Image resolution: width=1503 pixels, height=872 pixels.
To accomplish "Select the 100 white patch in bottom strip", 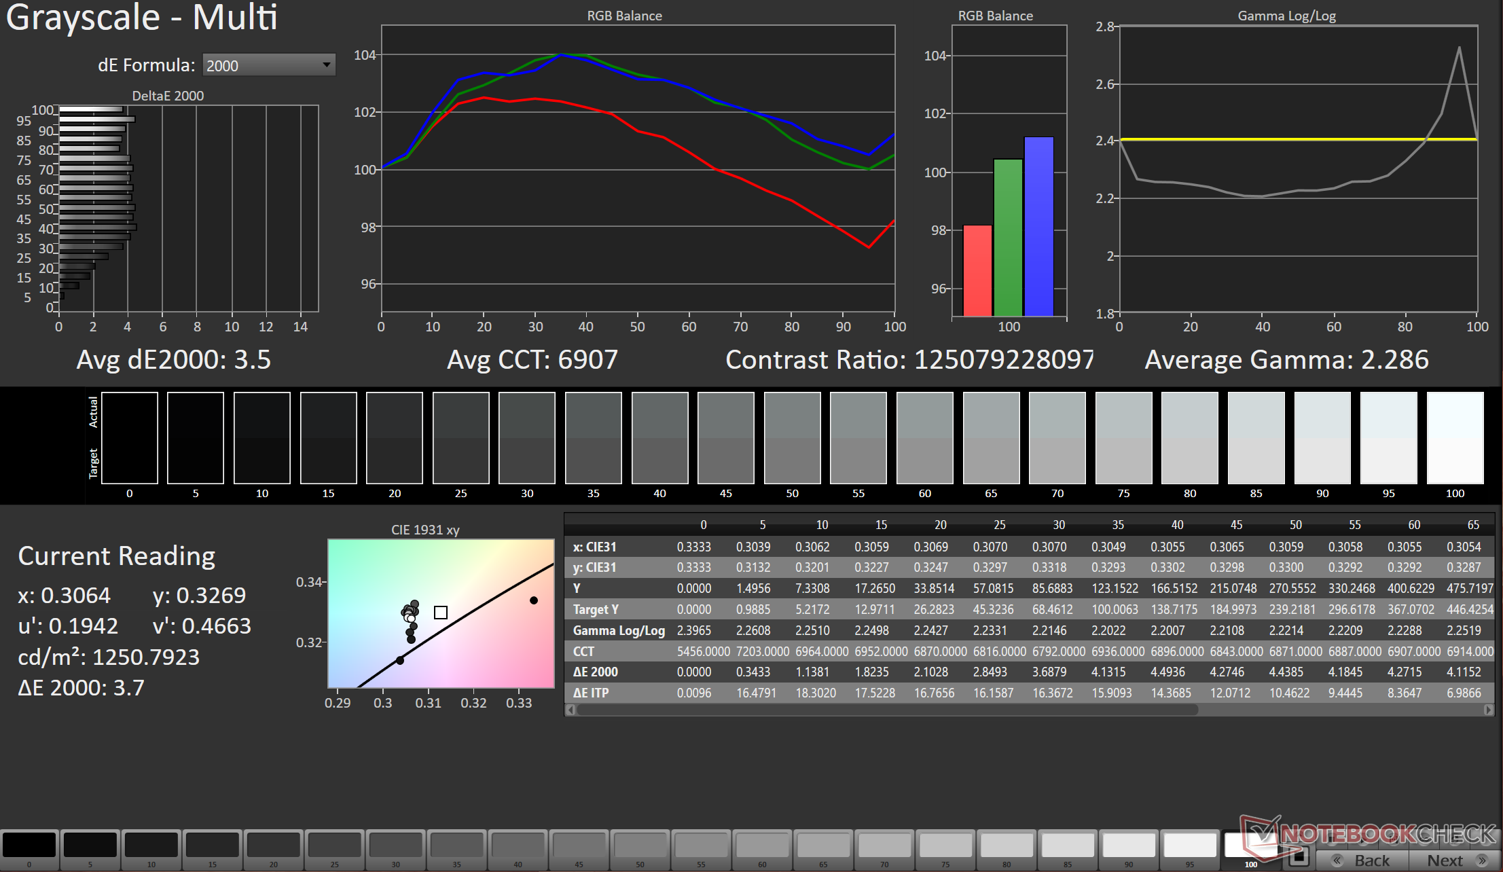I will click(x=1250, y=846).
